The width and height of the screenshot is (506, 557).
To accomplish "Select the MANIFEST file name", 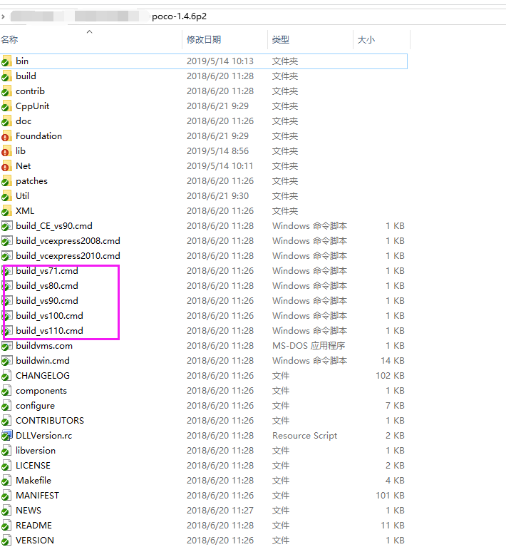I will point(37,495).
